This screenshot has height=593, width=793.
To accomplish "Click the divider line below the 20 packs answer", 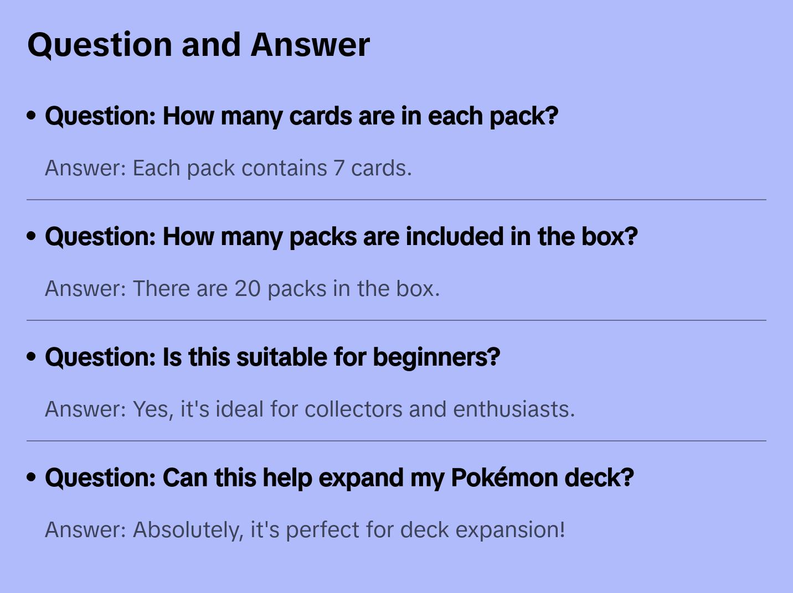I will pos(396,320).
